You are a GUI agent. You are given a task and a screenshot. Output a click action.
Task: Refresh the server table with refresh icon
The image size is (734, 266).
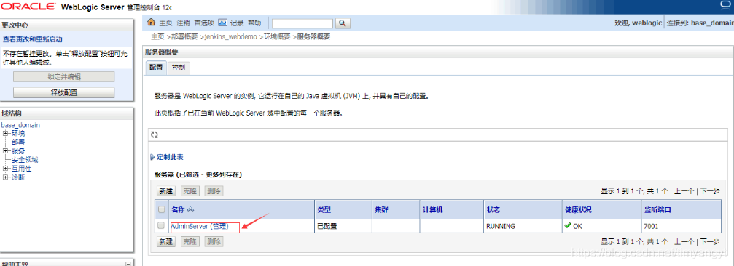click(155, 134)
